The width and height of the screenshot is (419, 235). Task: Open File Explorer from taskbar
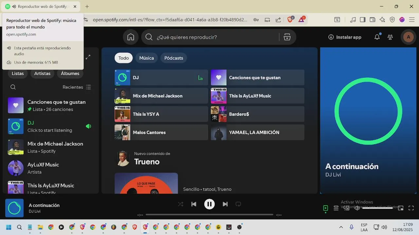click(40, 227)
